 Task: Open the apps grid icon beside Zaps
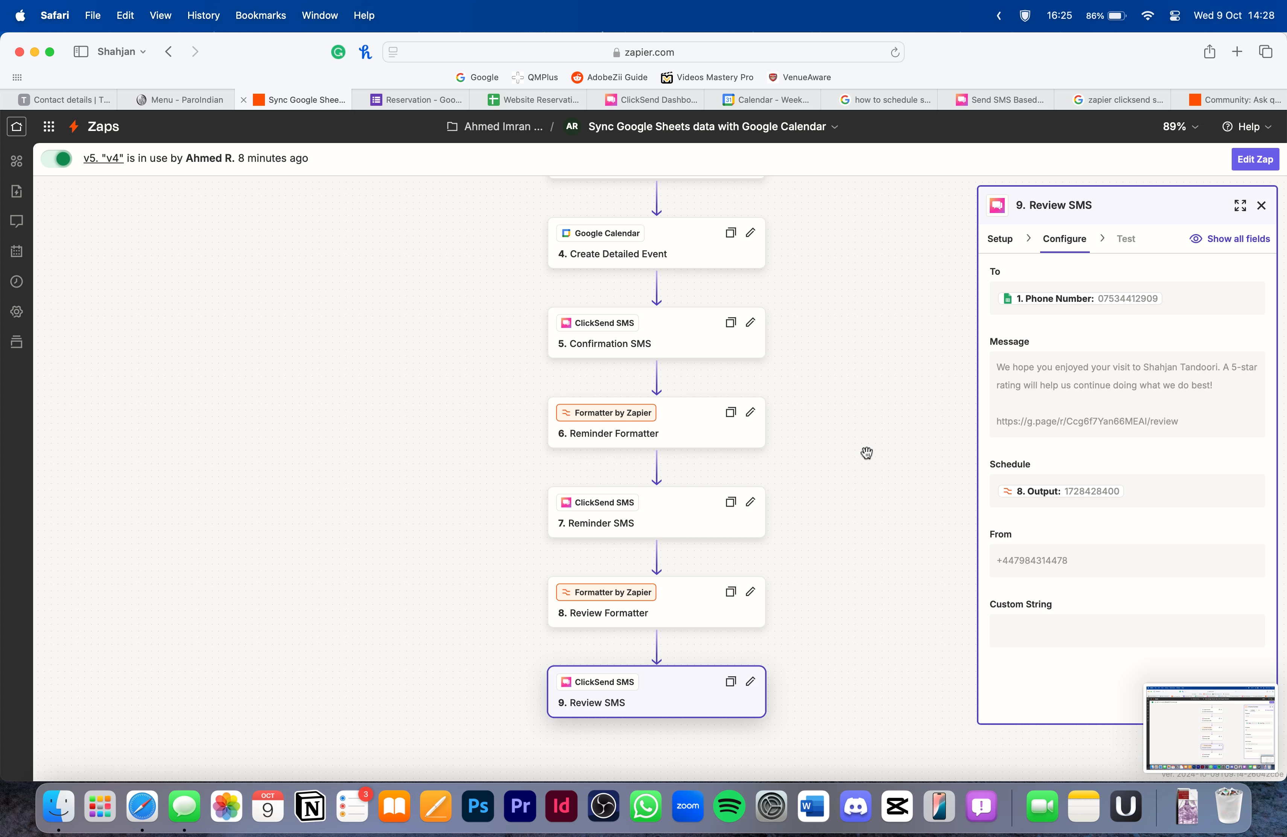(49, 126)
